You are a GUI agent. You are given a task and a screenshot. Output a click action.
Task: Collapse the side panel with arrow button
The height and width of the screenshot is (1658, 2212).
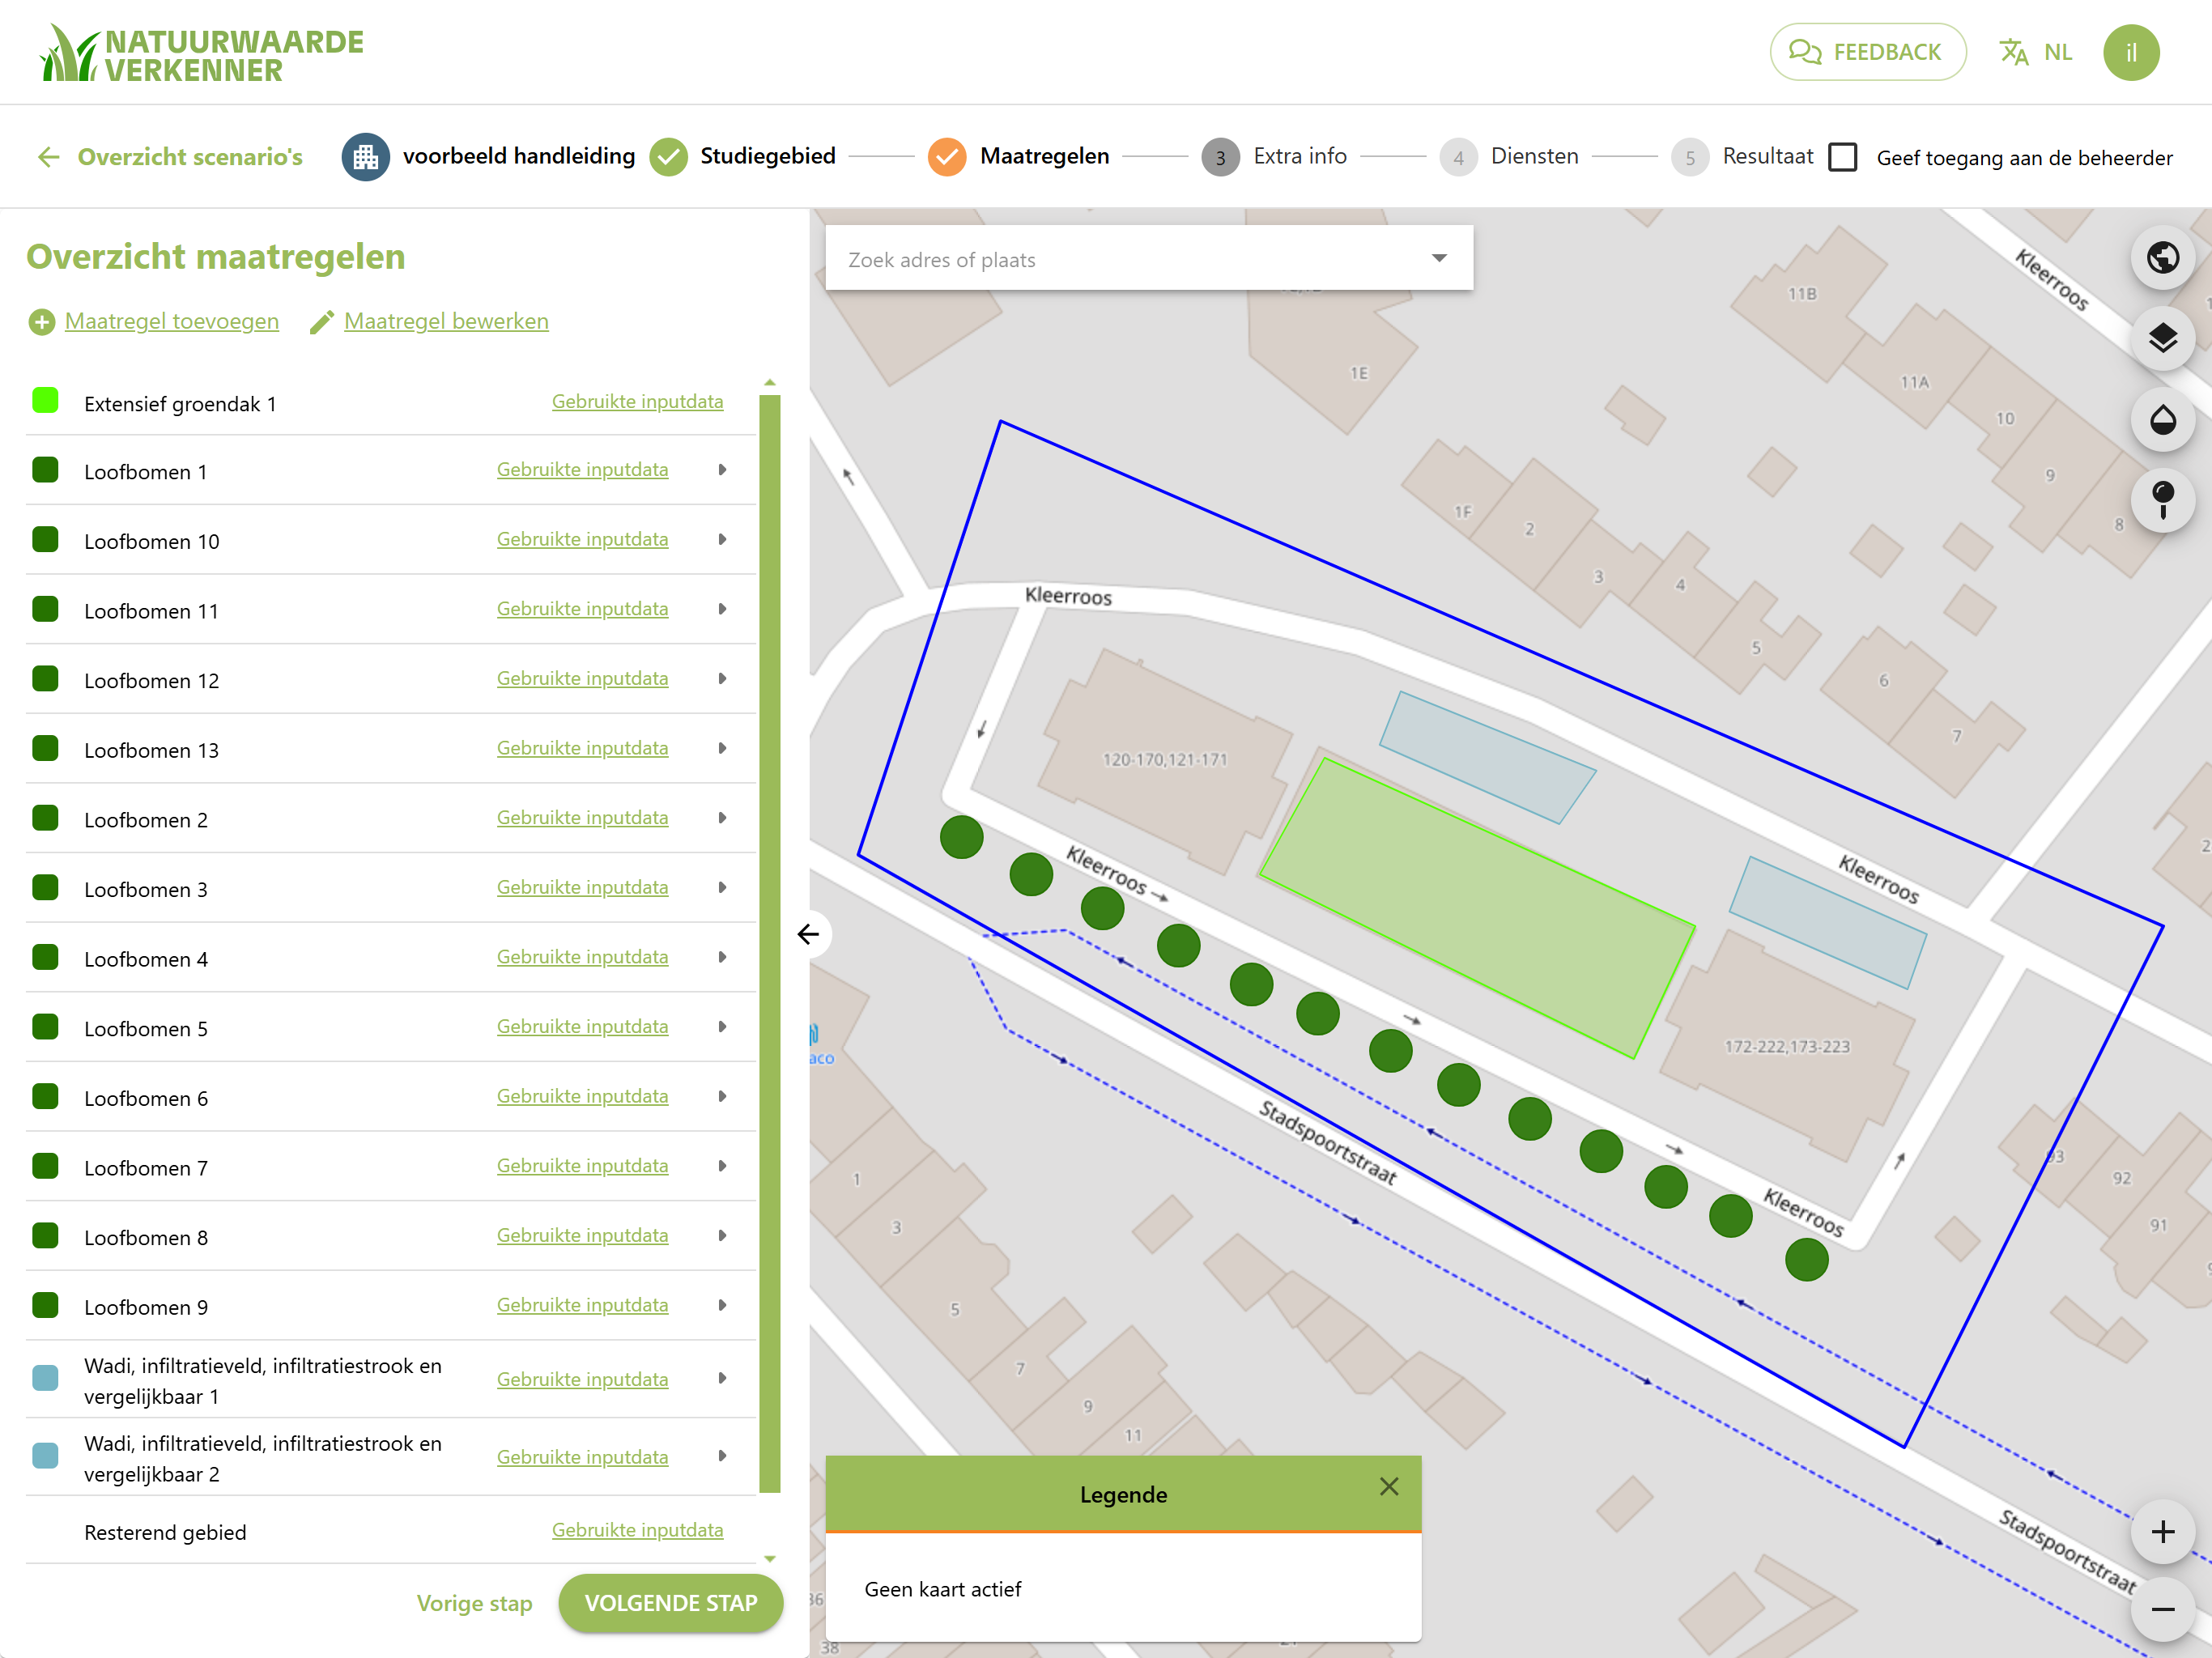(x=809, y=934)
